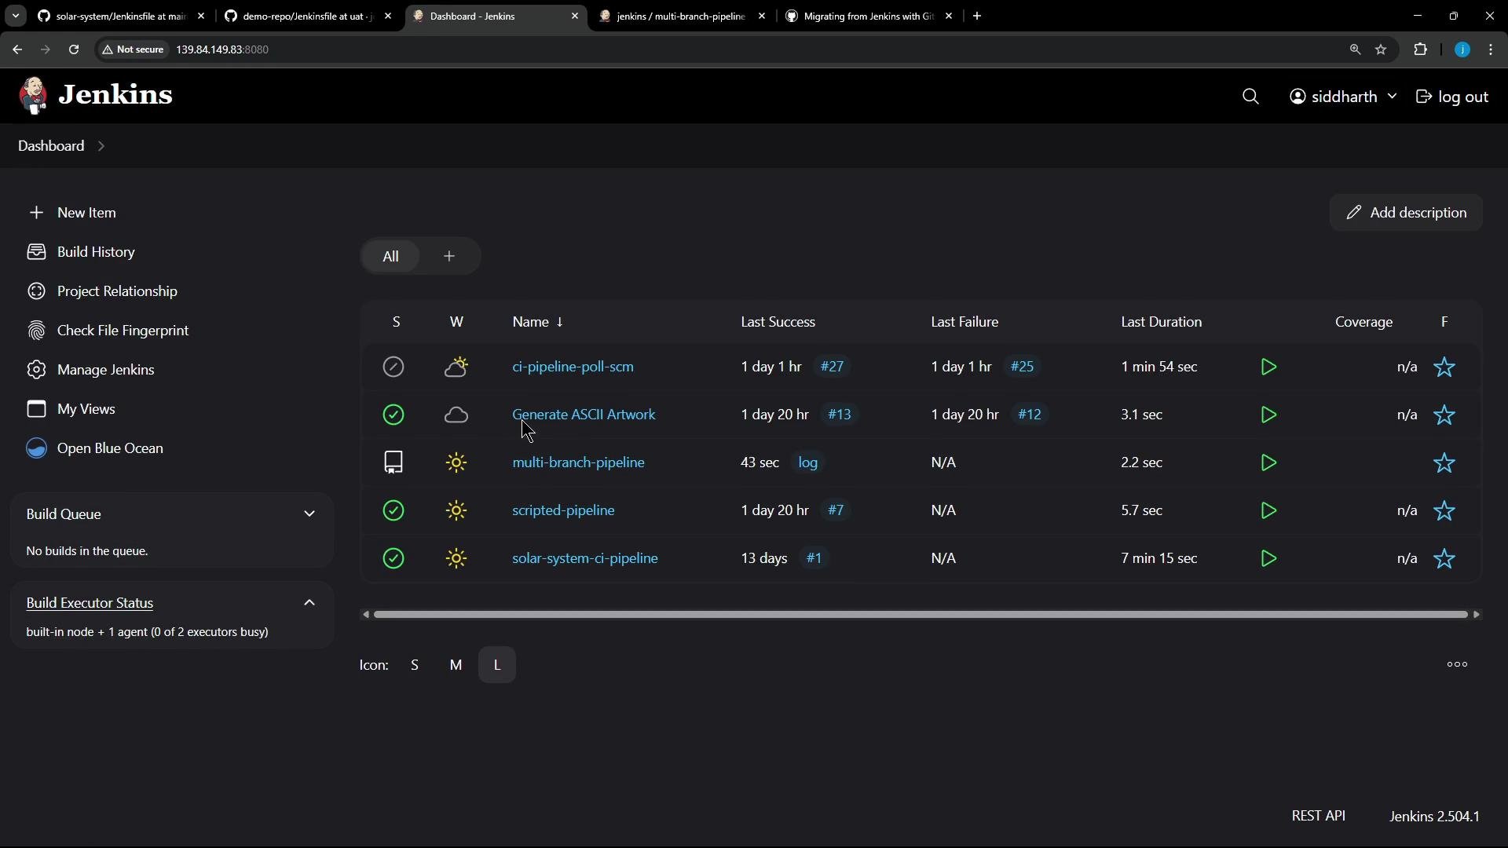Viewport: 1508px width, 848px height.
Task: Run a build for ci-pipeline-poll-scm
Action: click(1268, 367)
